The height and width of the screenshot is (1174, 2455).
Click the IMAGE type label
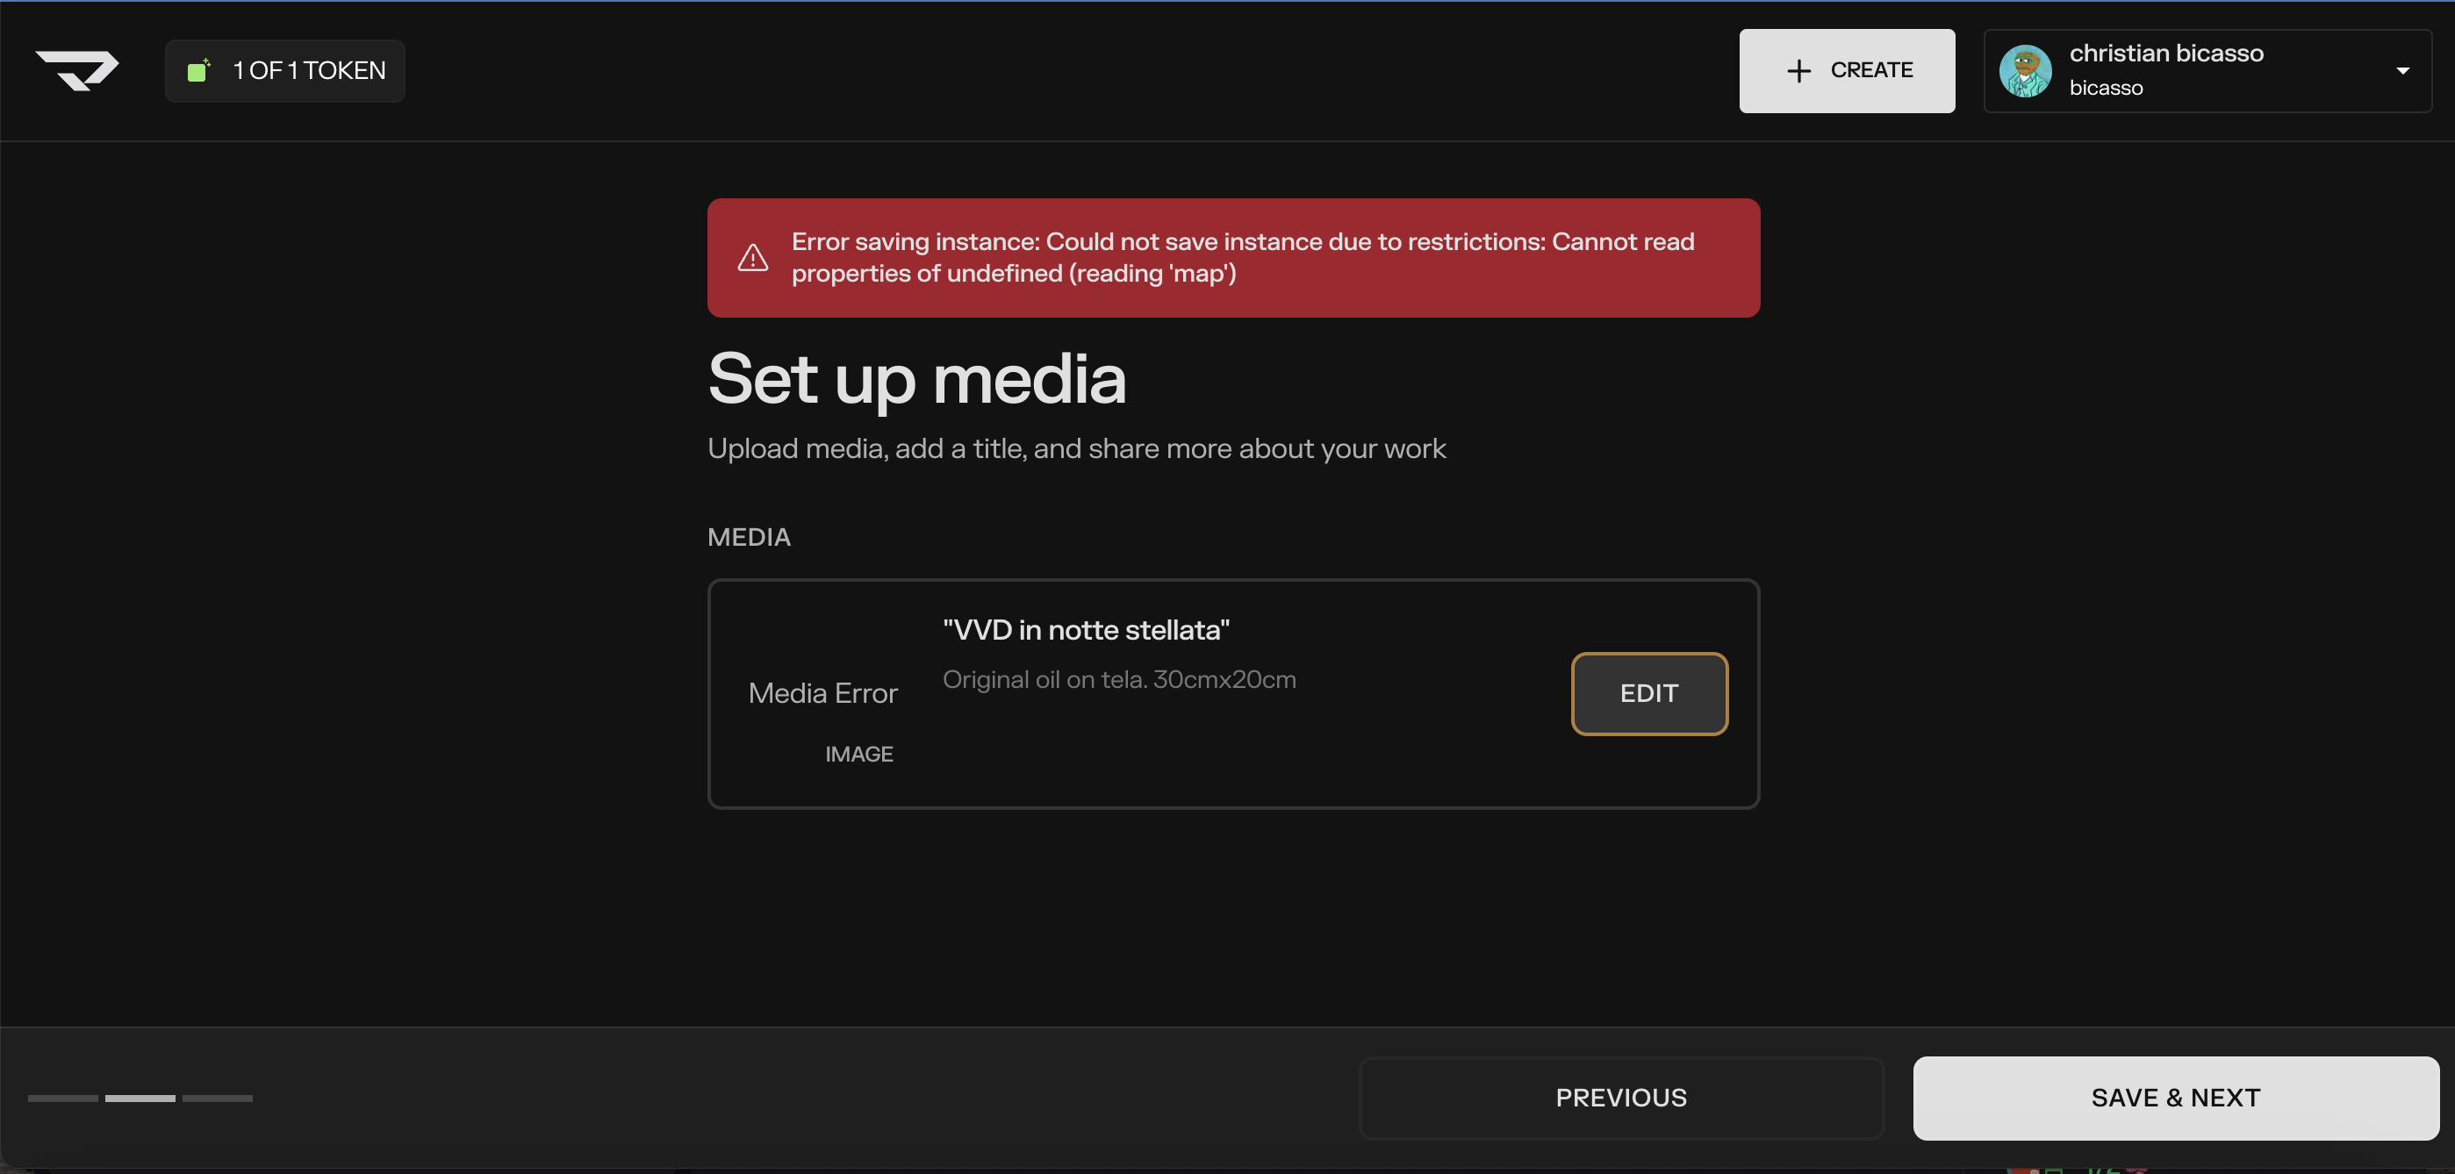click(858, 754)
